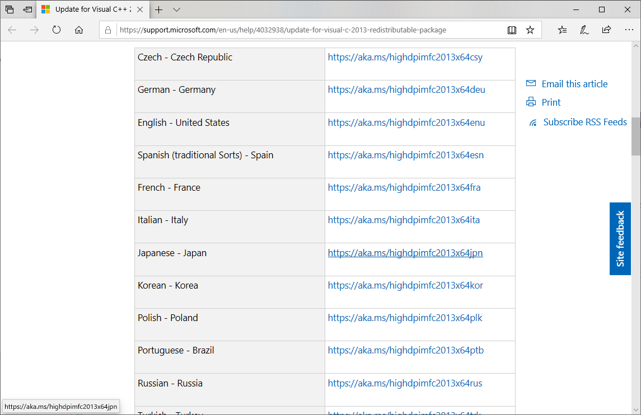Open the English highdpimfc2013x64enu link
The height and width of the screenshot is (415, 641).
click(x=406, y=122)
